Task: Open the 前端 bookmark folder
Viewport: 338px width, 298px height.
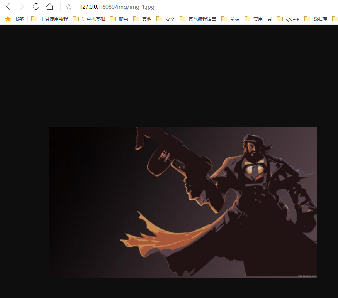Action: point(231,19)
